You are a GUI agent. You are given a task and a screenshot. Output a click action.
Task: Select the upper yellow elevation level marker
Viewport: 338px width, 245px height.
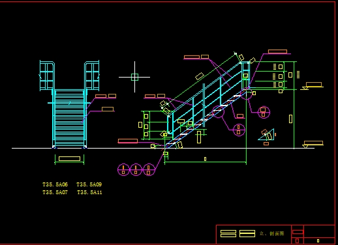[312, 85]
